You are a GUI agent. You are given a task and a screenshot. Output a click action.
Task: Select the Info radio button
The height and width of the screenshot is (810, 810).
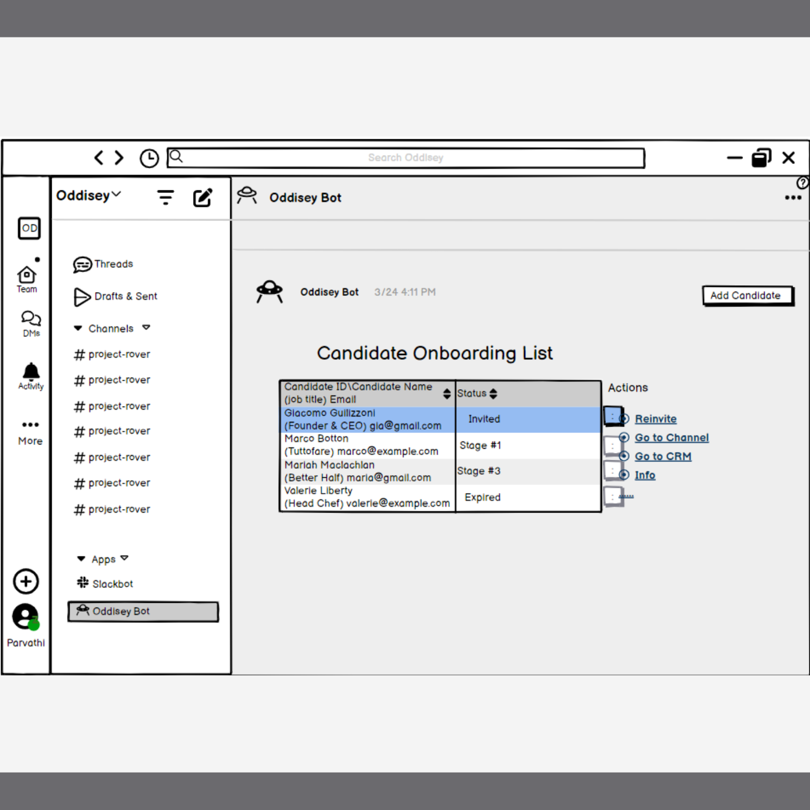point(624,475)
